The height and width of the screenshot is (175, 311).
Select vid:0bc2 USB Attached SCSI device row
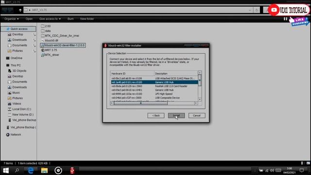(x=155, y=78)
